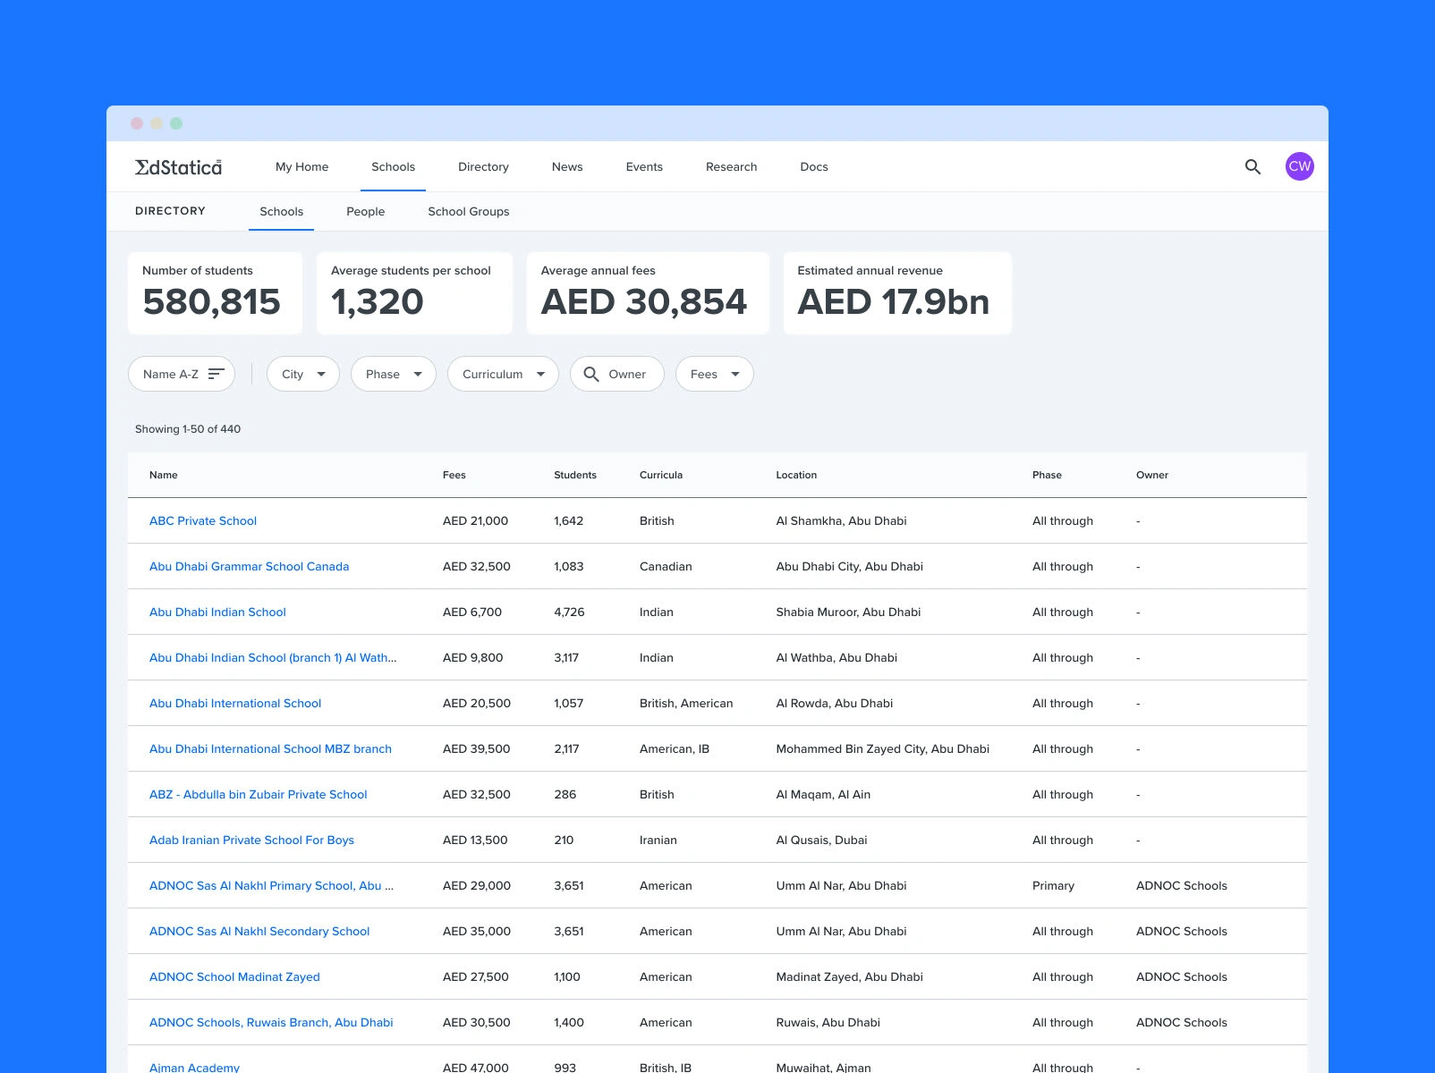Click the 'Showing 1-50 of 440' text

188,429
